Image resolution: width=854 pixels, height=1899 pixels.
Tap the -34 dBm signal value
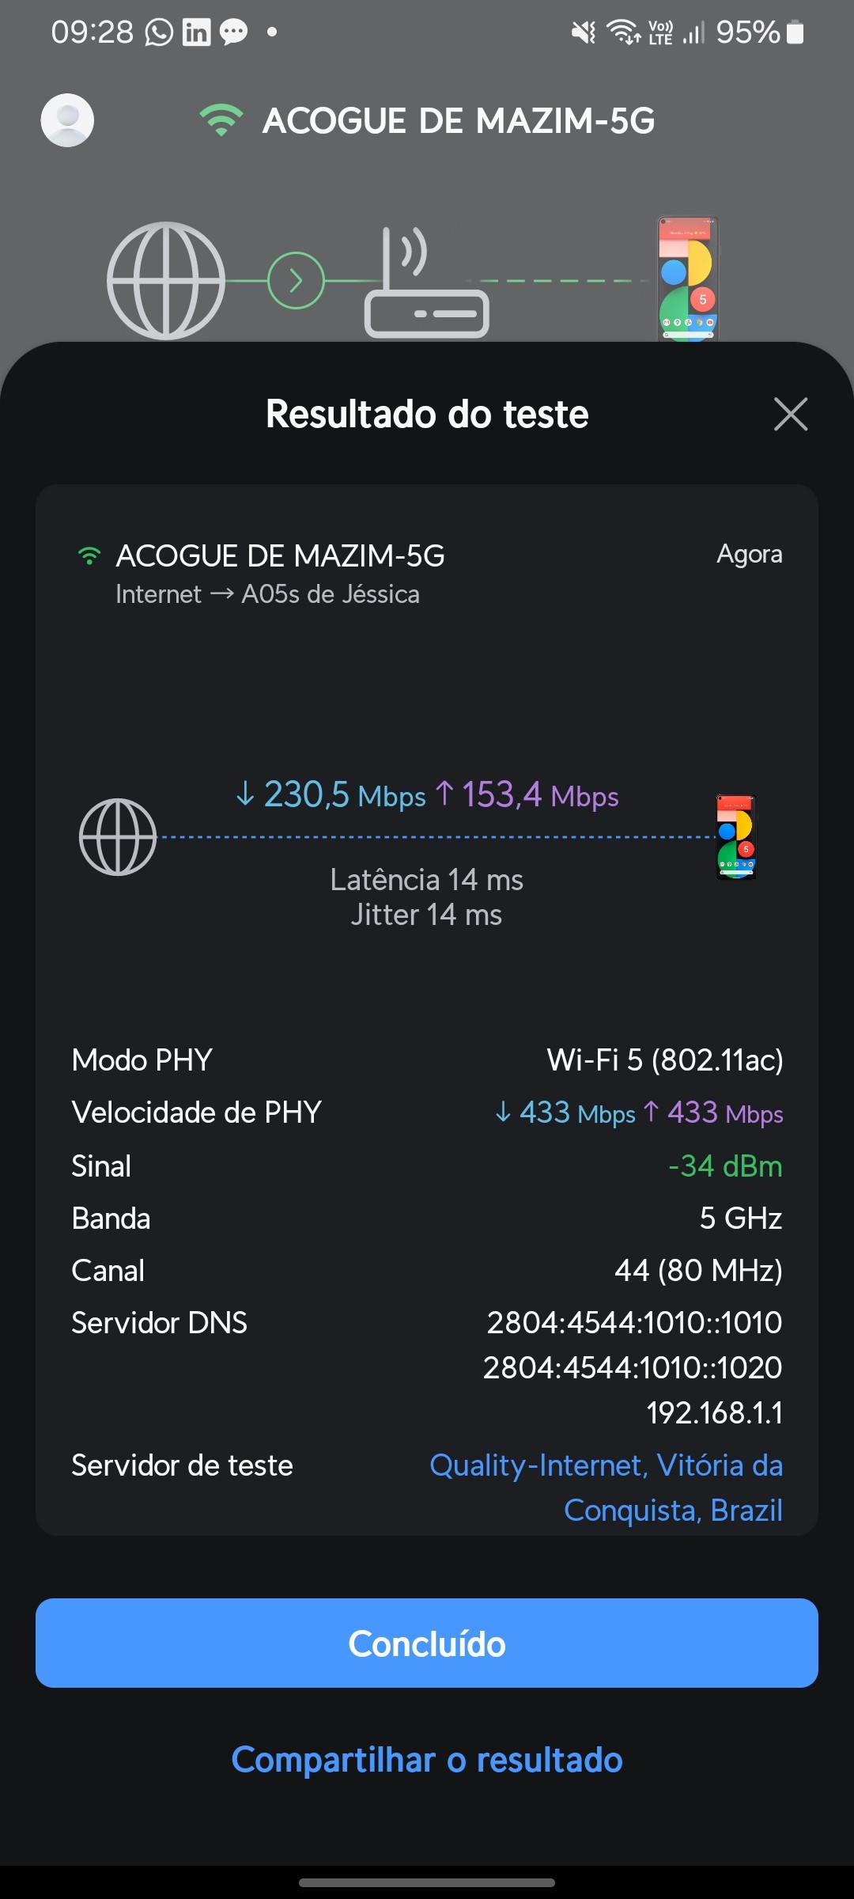(x=725, y=1166)
